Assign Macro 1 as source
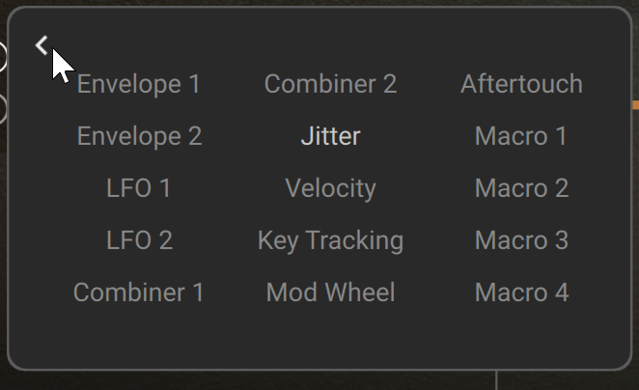The height and width of the screenshot is (390, 639). point(521,136)
